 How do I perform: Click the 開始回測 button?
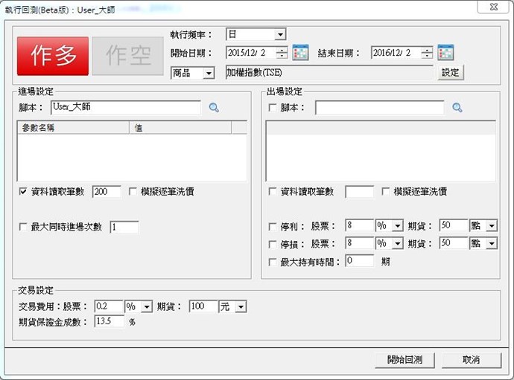tap(404, 360)
